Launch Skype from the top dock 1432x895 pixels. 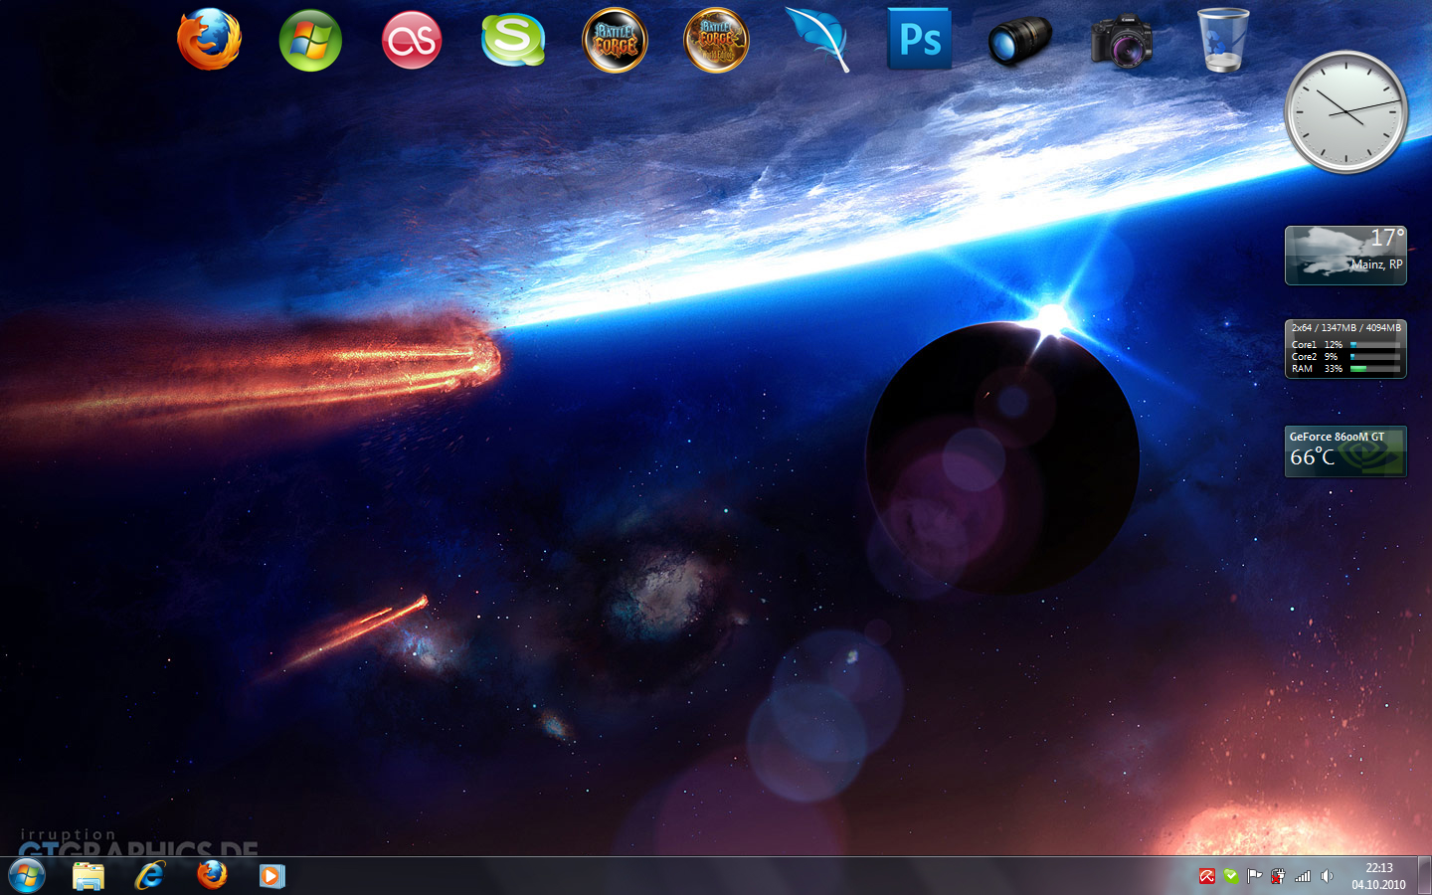click(x=513, y=40)
